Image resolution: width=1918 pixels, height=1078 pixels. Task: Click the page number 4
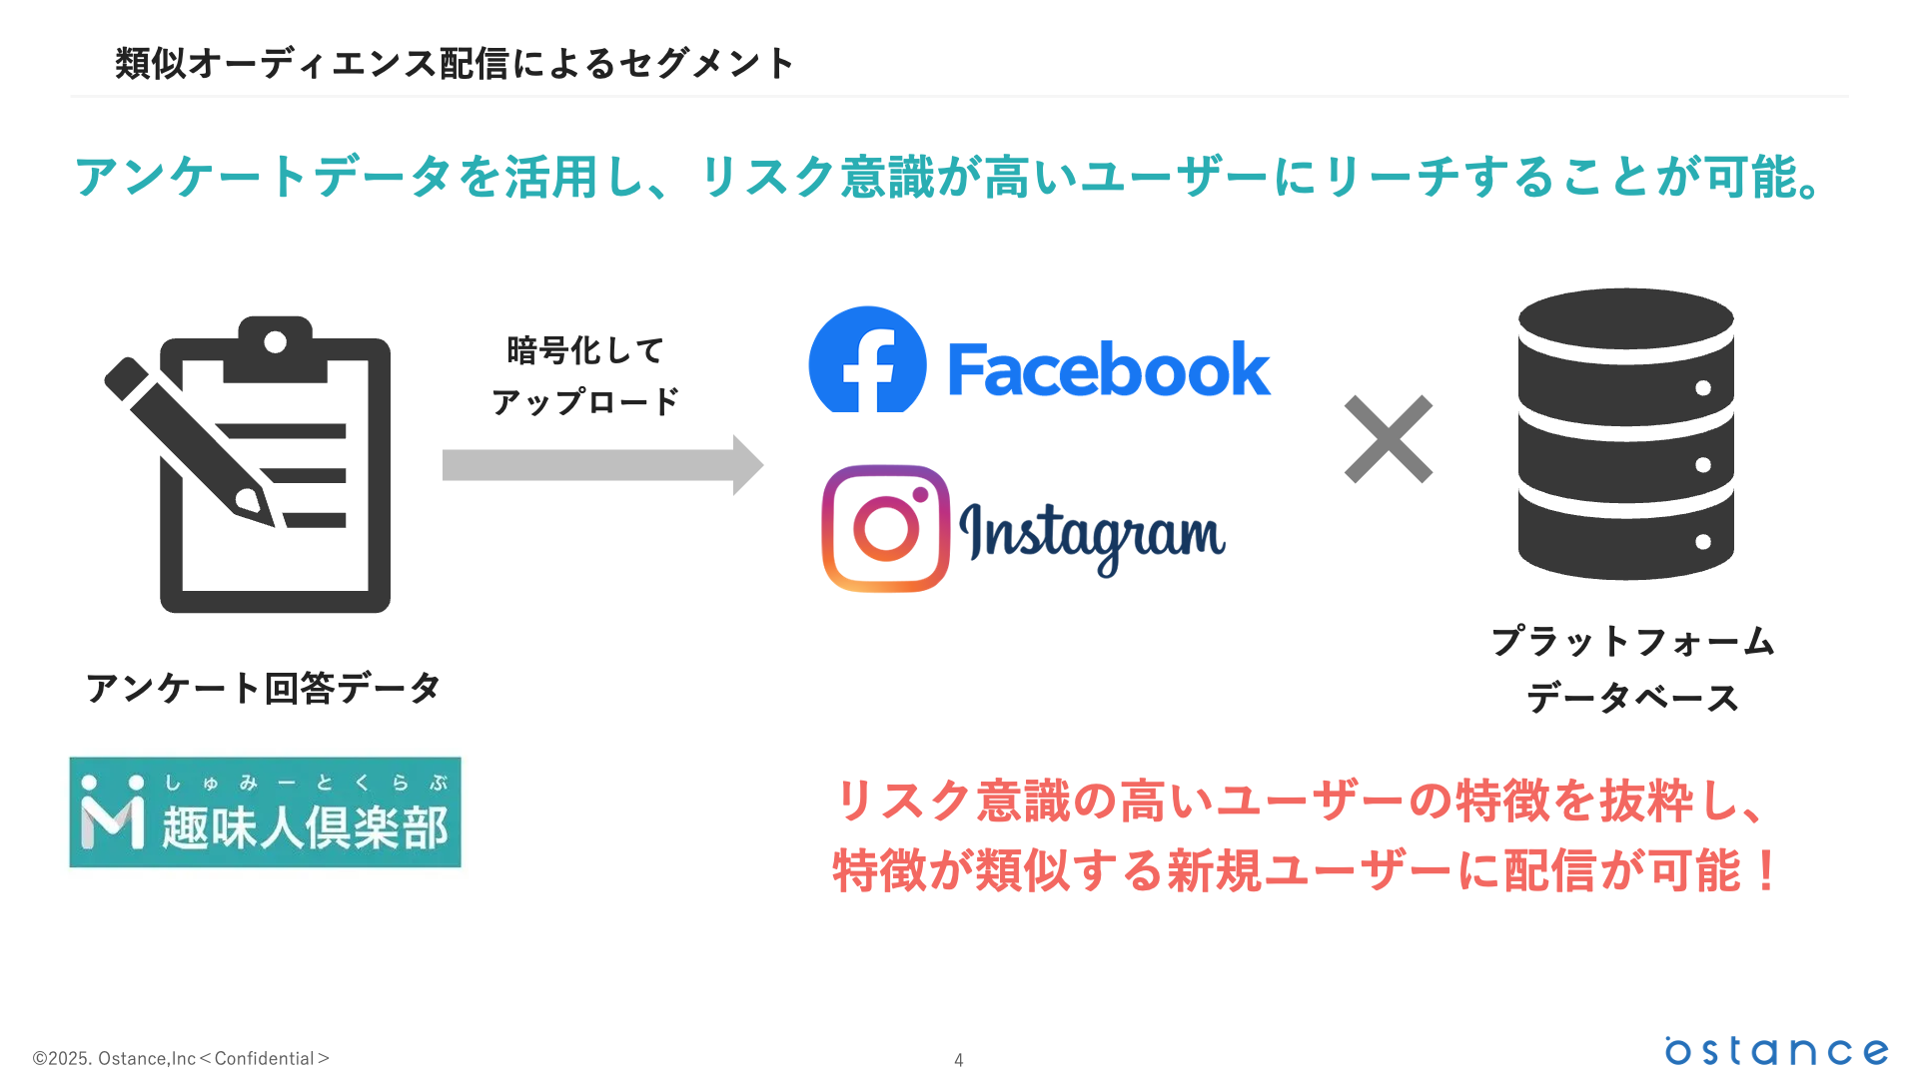coord(959,1060)
